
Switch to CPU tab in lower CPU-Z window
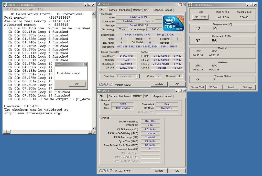pyautogui.click(x=102, y=96)
